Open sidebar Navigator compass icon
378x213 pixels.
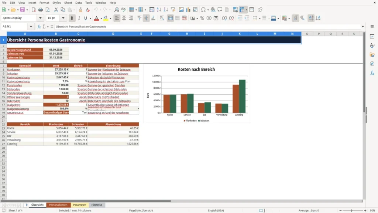372,64
